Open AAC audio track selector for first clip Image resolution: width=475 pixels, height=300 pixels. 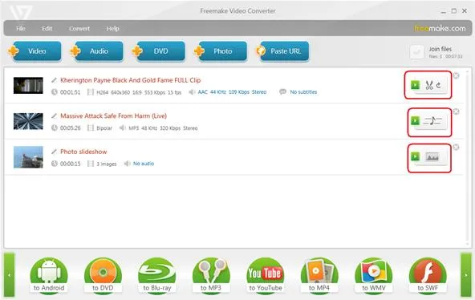[x=232, y=91]
